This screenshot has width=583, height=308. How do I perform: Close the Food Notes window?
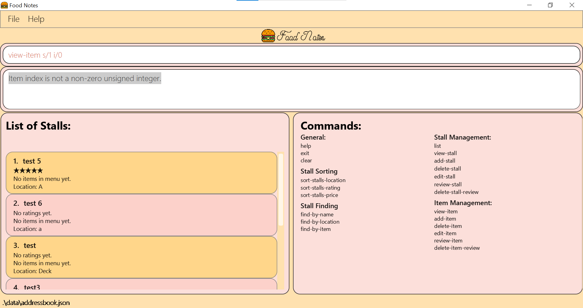(572, 5)
